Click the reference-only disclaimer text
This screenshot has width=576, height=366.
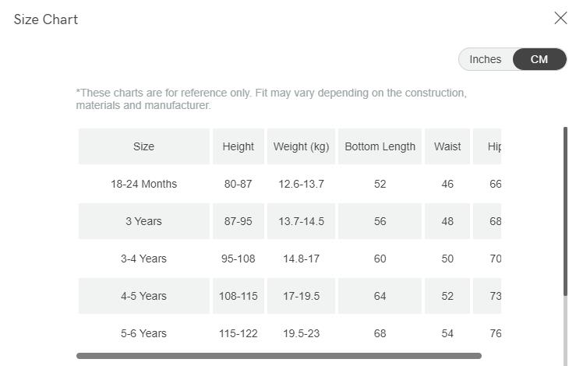click(x=271, y=99)
